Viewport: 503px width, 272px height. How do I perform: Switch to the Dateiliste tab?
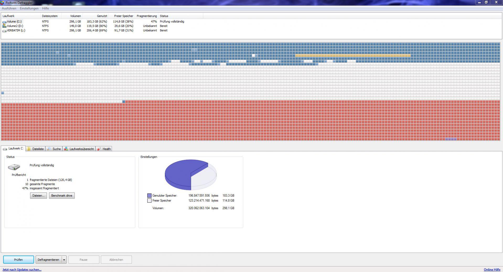[35, 149]
